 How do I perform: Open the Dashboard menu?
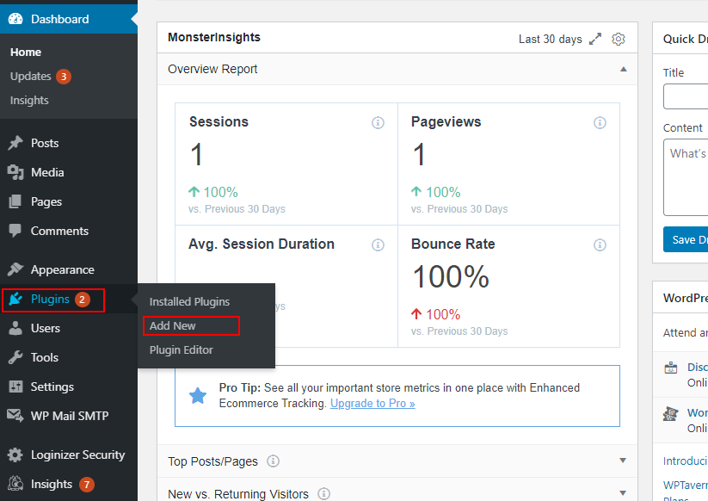[x=69, y=19]
